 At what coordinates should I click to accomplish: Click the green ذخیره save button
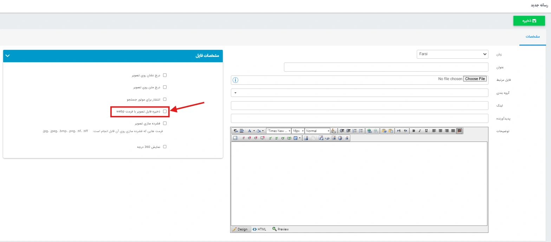click(x=529, y=21)
